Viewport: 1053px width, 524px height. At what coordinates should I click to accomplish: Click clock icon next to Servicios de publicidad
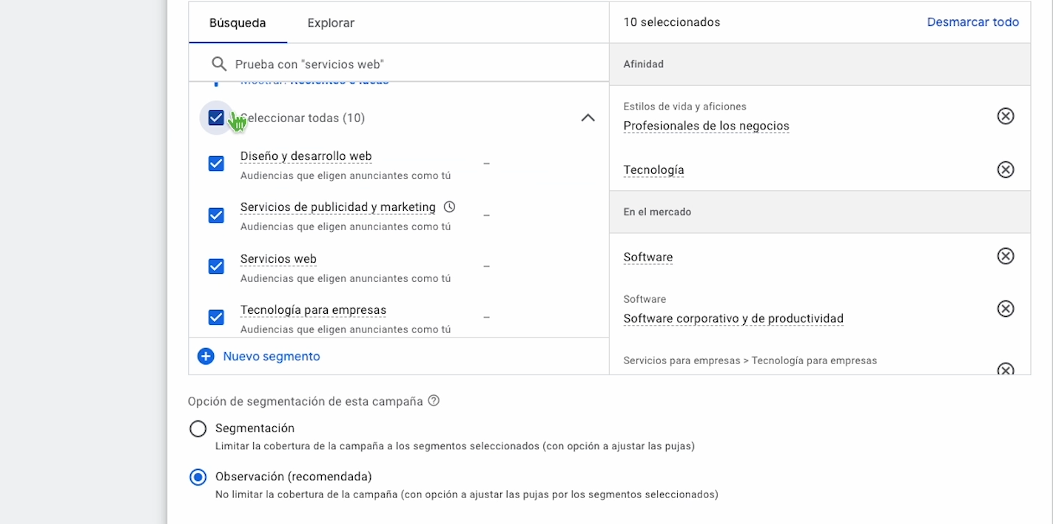coord(449,207)
